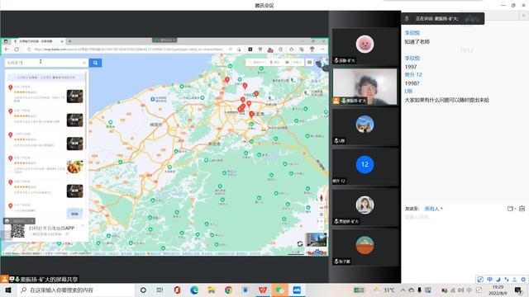The image size is (529, 297).
Task: Clear the map search box with the X
Action: [84, 63]
